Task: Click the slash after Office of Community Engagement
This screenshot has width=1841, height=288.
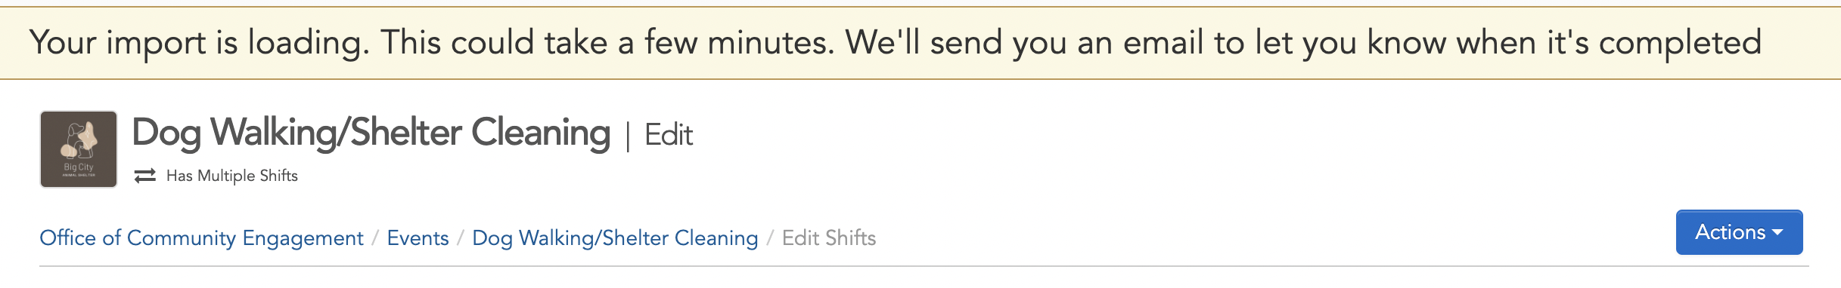Action: [375, 238]
